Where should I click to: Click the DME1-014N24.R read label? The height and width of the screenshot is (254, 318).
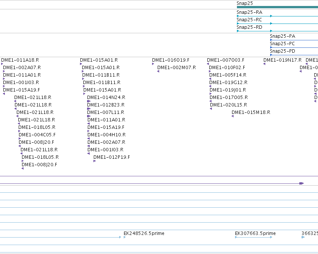click(x=106, y=97)
